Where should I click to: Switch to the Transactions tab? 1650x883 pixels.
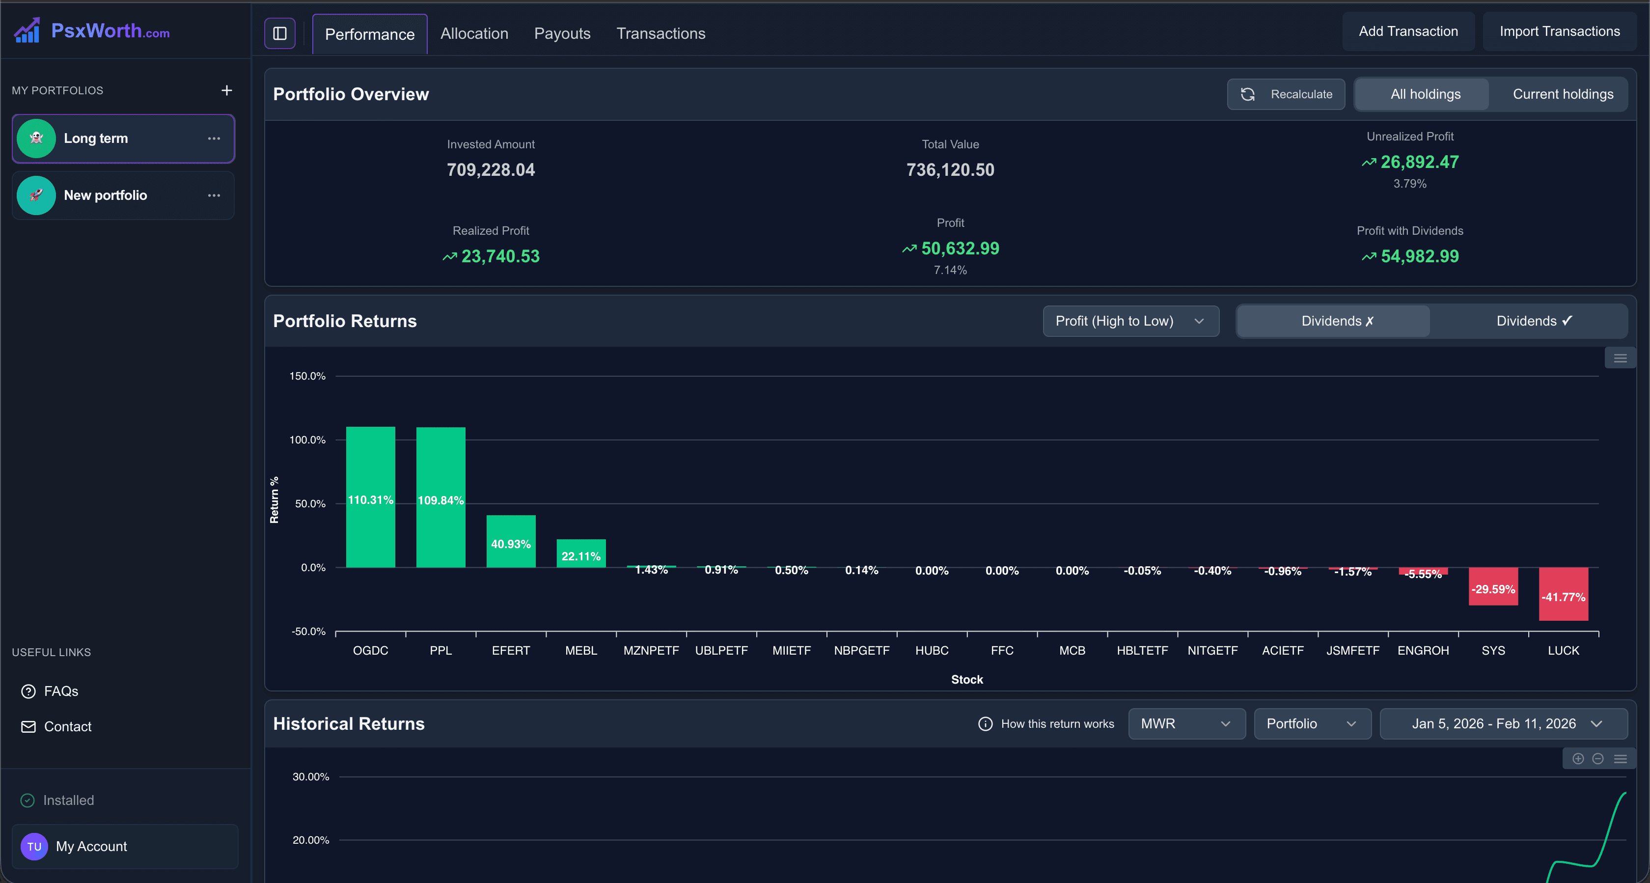tap(661, 33)
